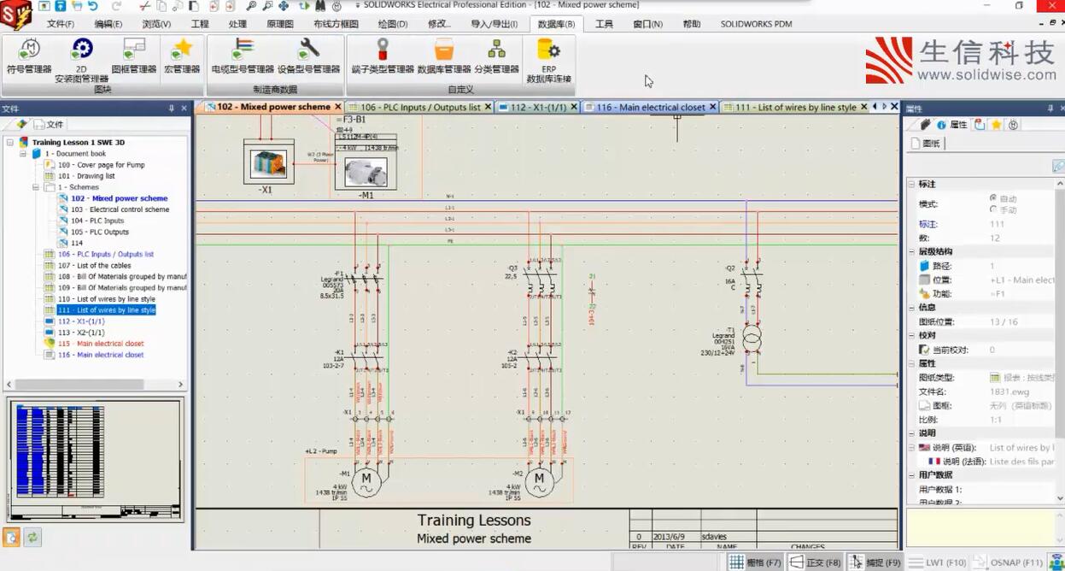Open the 工具 menu tab
The height and width of the screenshot is (571, 1065).
pos(604,24)
